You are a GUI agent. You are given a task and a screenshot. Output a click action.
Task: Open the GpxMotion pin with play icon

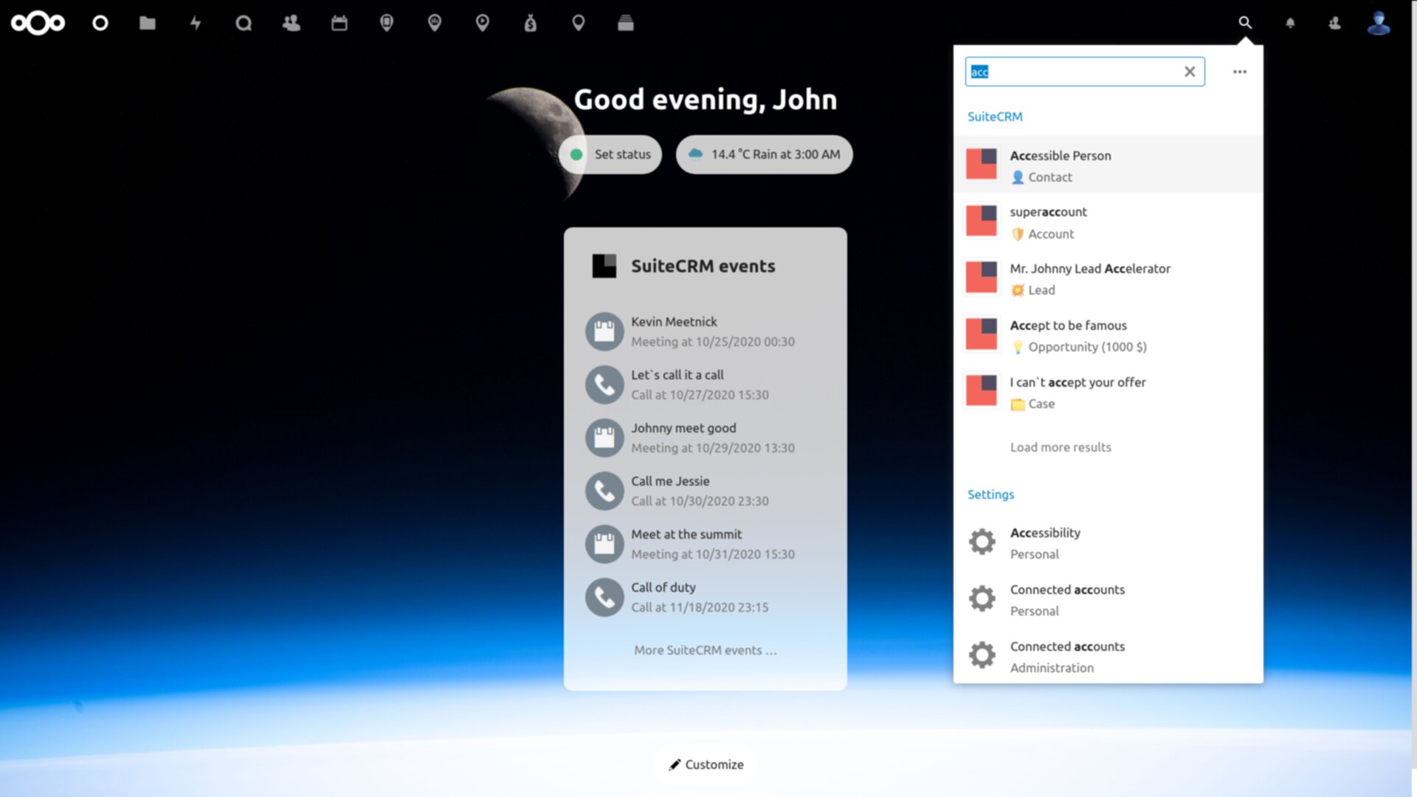[x=483, y=23]
